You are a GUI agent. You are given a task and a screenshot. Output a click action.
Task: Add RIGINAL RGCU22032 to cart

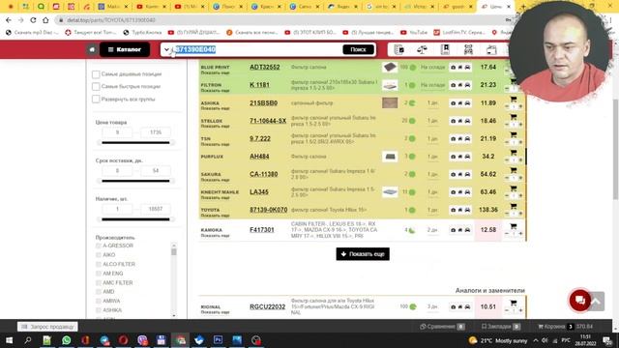(514, 303)
